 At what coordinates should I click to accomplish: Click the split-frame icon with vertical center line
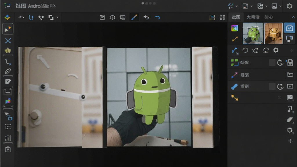click(x=112, y=17)
